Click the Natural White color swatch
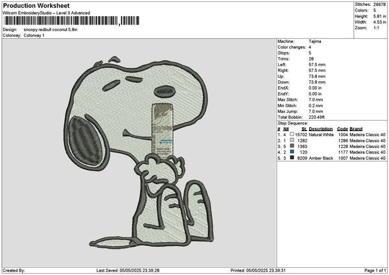This screenshot has height=275, width=389. pyautogui.click(x=292, y=134)
